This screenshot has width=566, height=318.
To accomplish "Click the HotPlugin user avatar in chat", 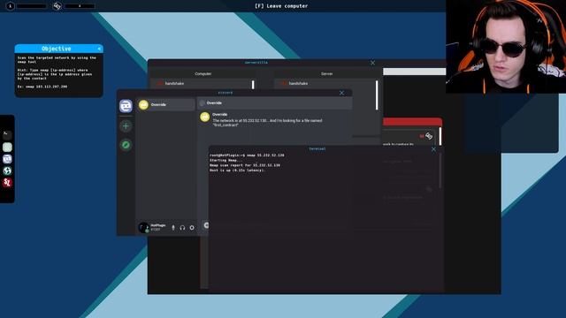I will point(143,228).
